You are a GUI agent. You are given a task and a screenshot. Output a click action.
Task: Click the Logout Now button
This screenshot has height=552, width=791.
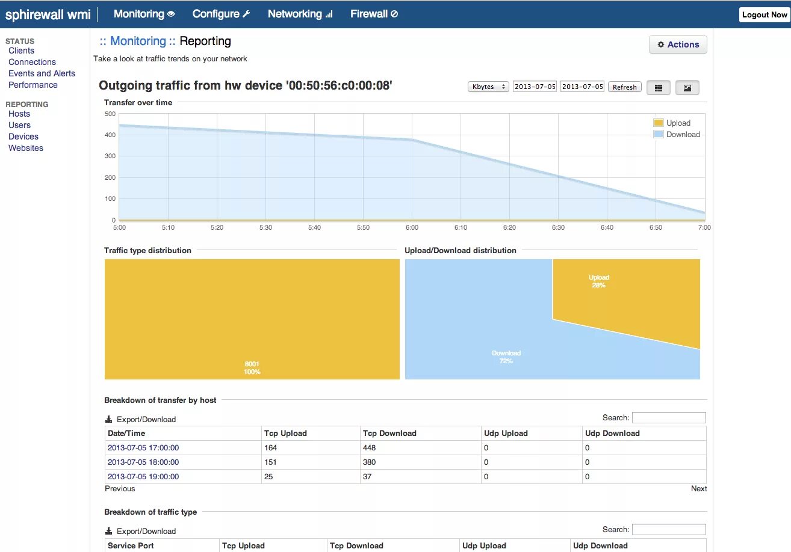click(x=765, y=14)
